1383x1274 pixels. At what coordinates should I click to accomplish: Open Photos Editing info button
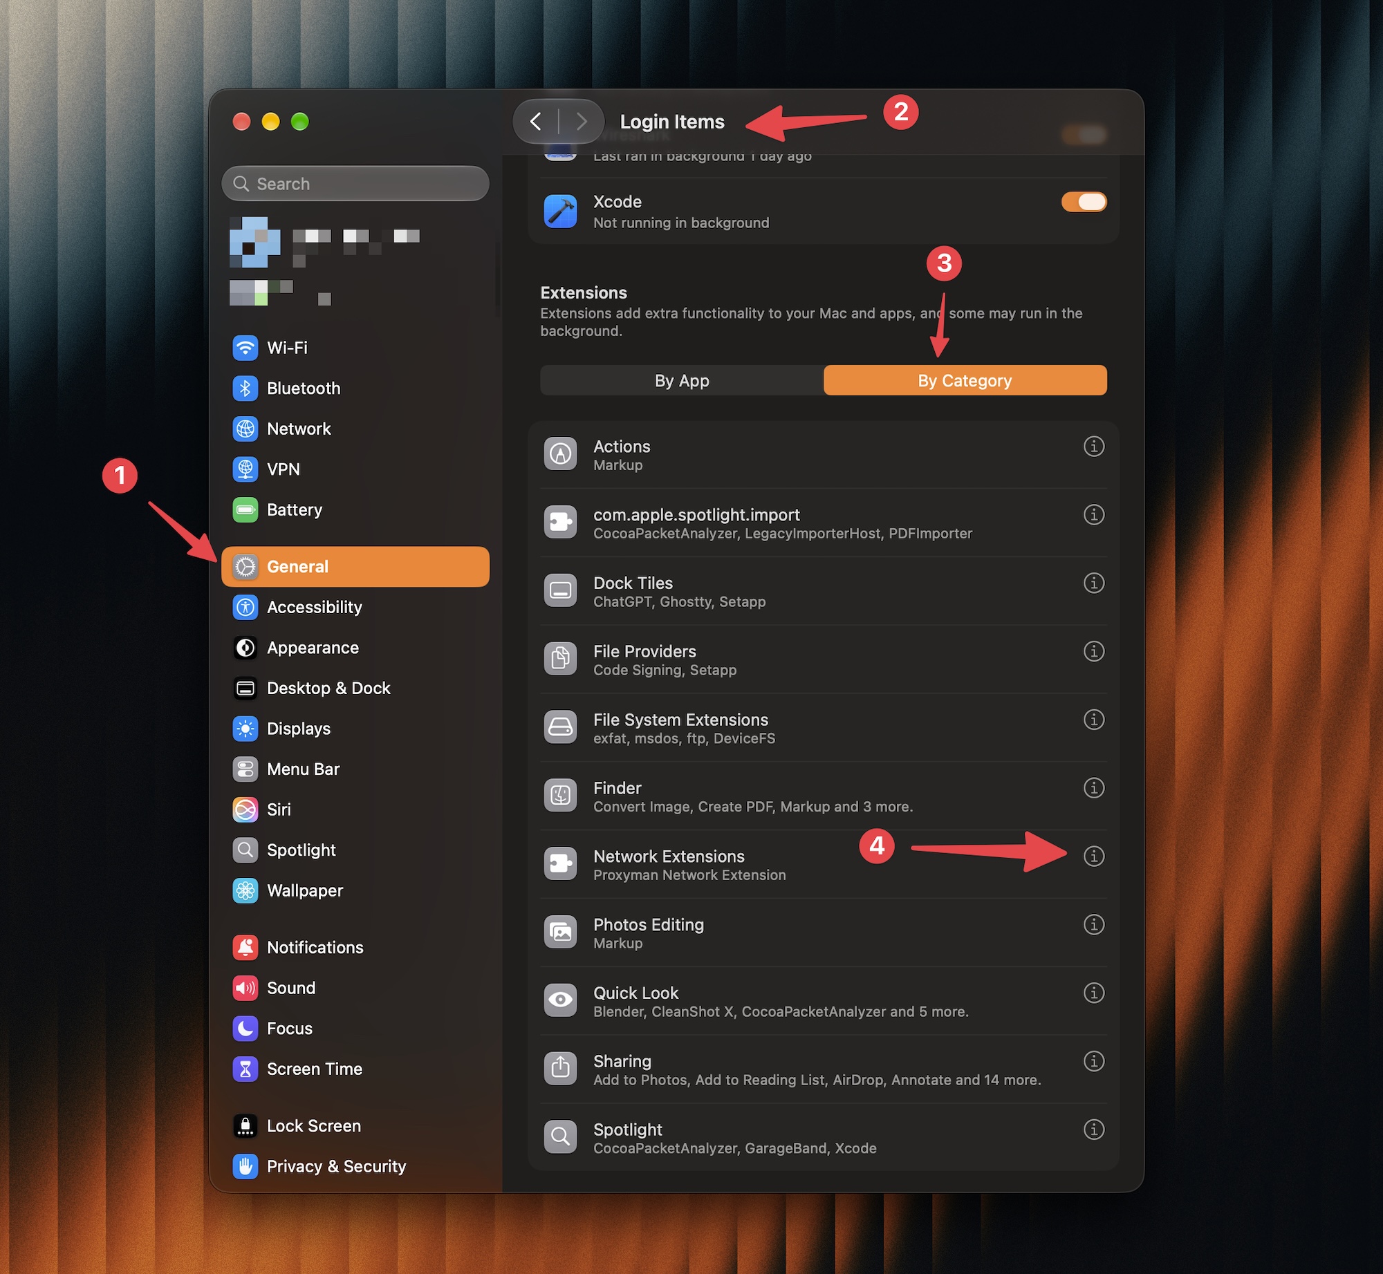pyautogui.click(x=1093, y=925)
